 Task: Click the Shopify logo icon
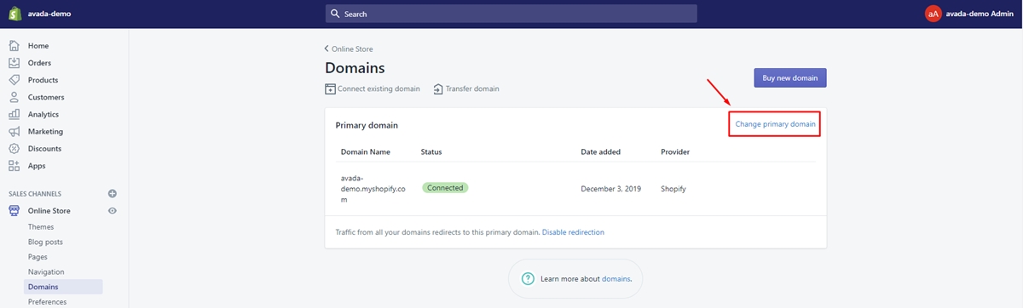14,14
